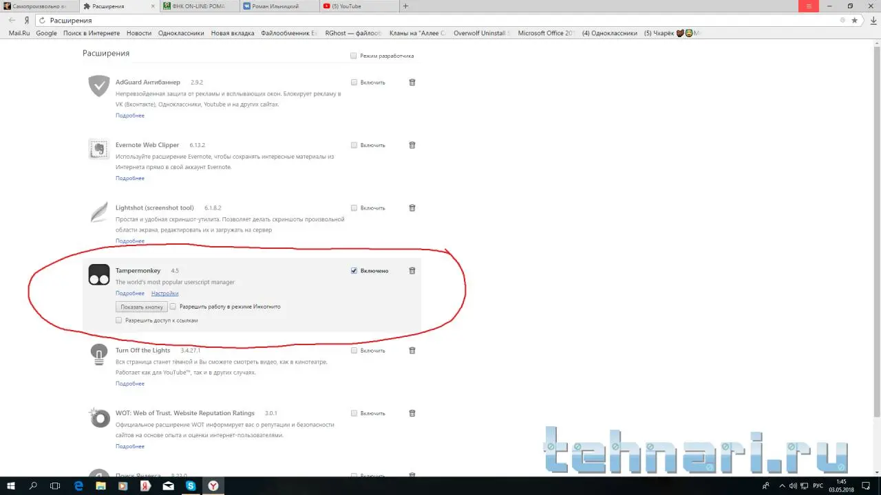Open 'Подробнее' link under Tampermonkey
Viewport: 881px width, 495px height.
point(130,294)
